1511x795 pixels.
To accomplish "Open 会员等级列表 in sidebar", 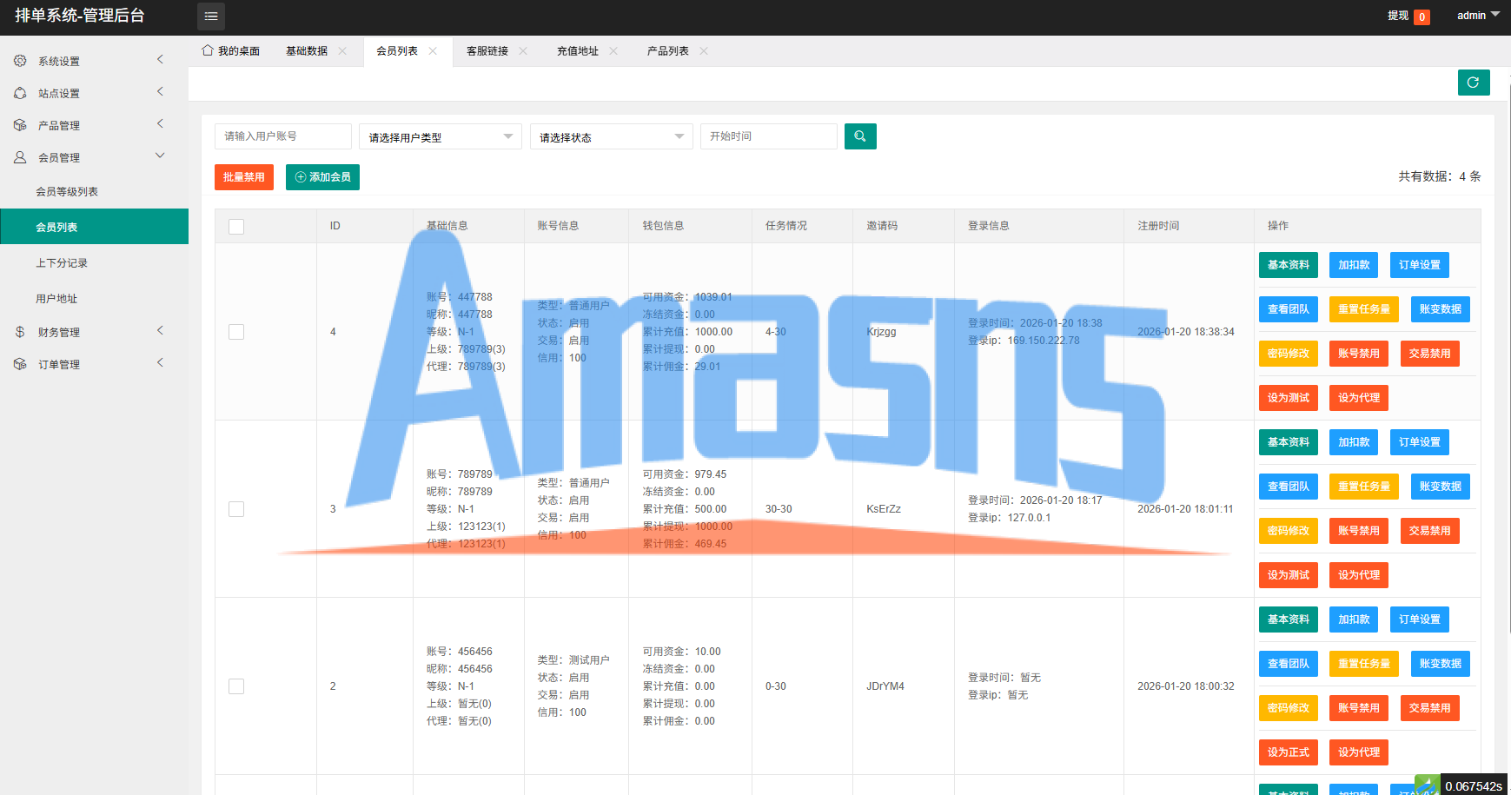I will (94, 191).
